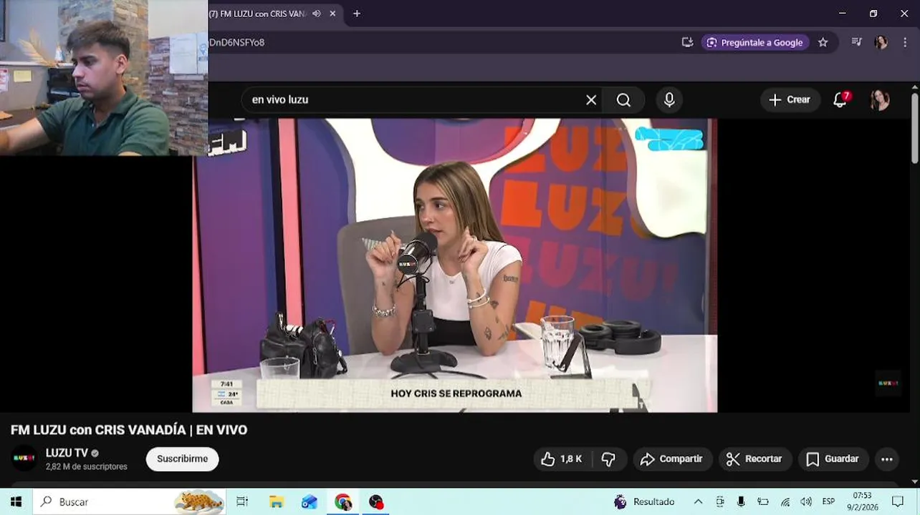Switch to Chrome on the taskbar
This screenshot has height=515, width=920.
[342, 501]
